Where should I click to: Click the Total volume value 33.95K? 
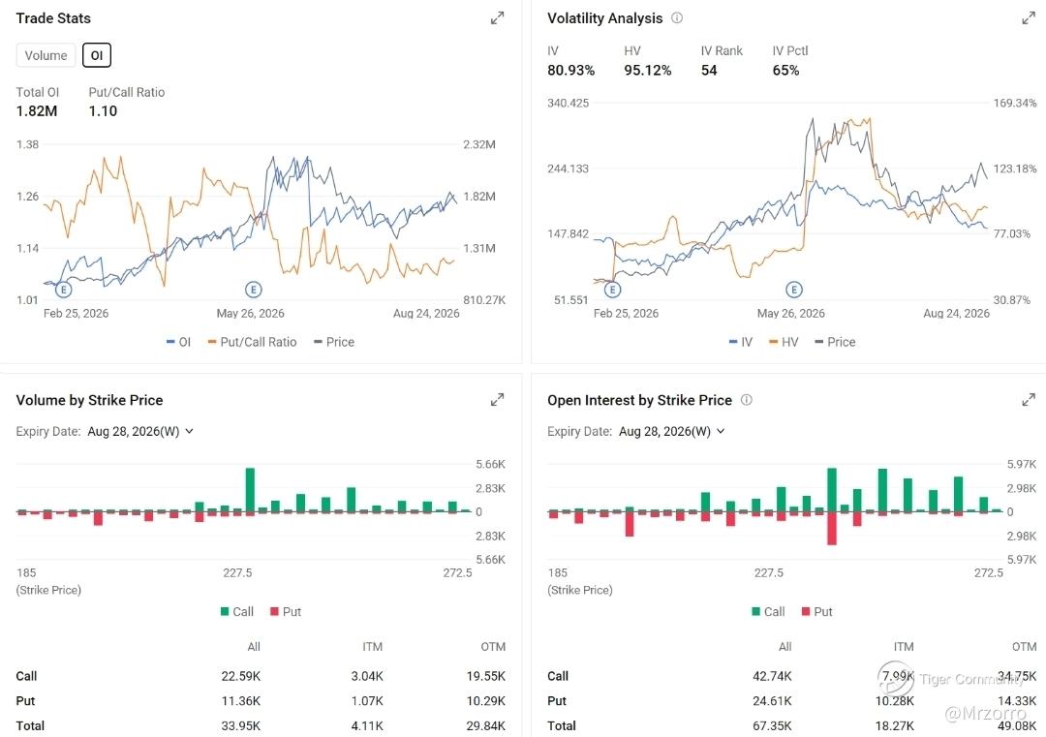click(241, 725)
